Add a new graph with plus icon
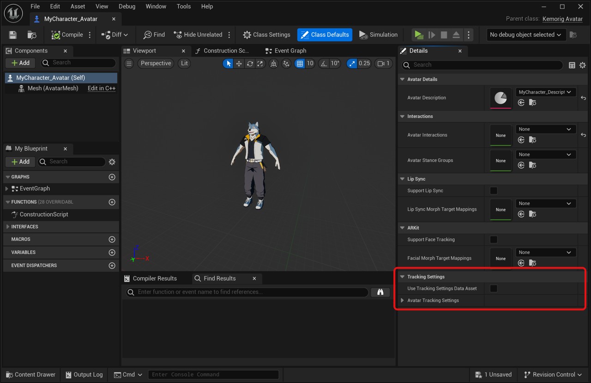Screen dimensions: 591x383 tap(112, 177)
